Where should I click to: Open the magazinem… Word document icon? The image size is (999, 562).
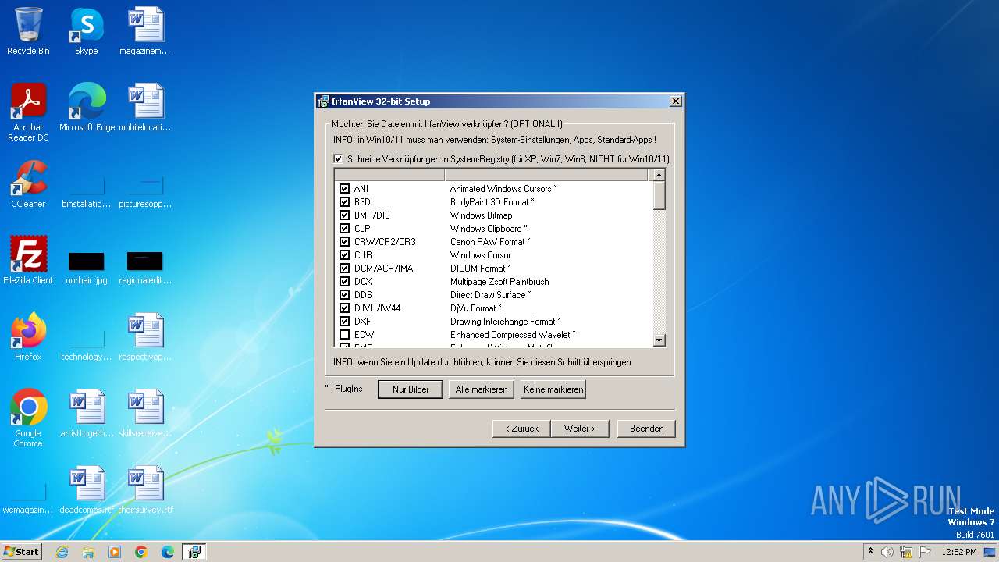pyautogui.click(x=145, y=31)
